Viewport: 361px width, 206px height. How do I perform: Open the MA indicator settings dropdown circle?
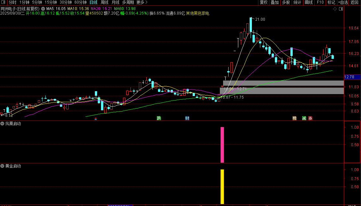point(43,9)
